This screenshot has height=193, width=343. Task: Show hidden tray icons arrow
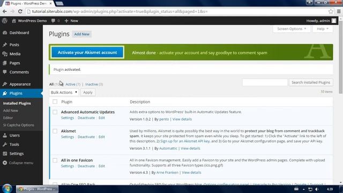tap(304, 189)
